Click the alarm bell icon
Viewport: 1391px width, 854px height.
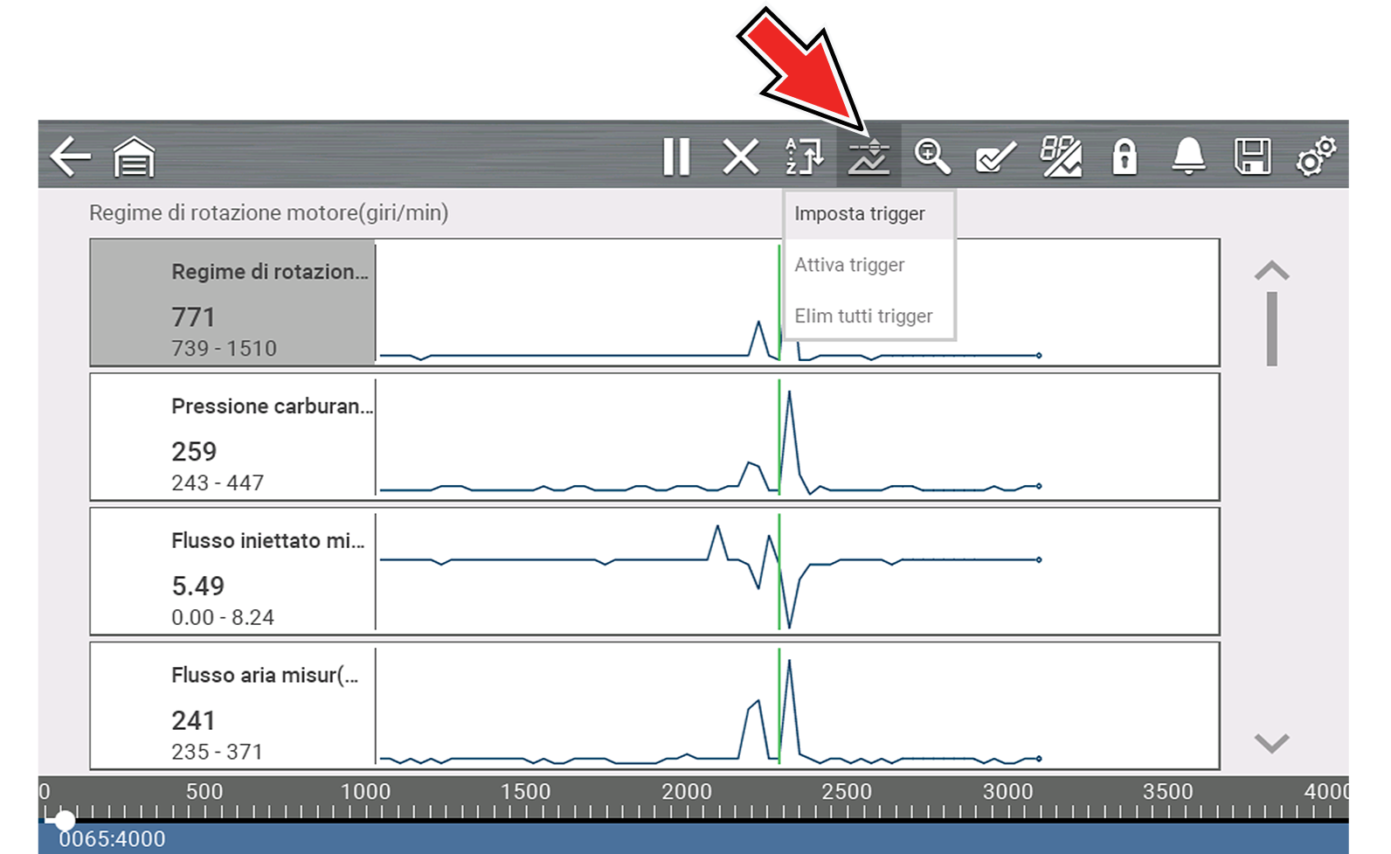click(1188, 157)
